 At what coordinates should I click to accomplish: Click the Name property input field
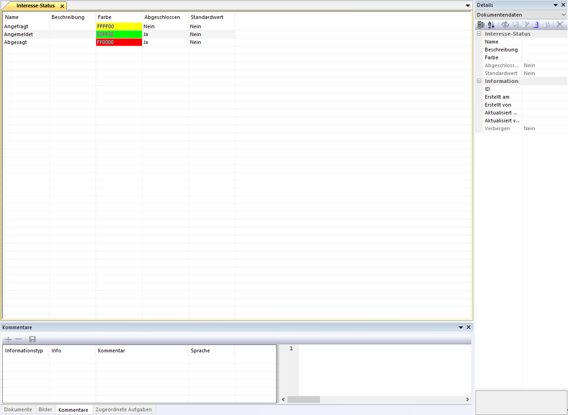point(544,42)
